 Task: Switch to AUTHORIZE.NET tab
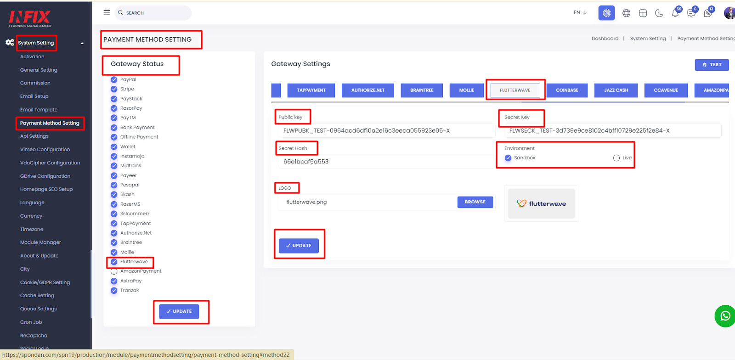point(368,90)
